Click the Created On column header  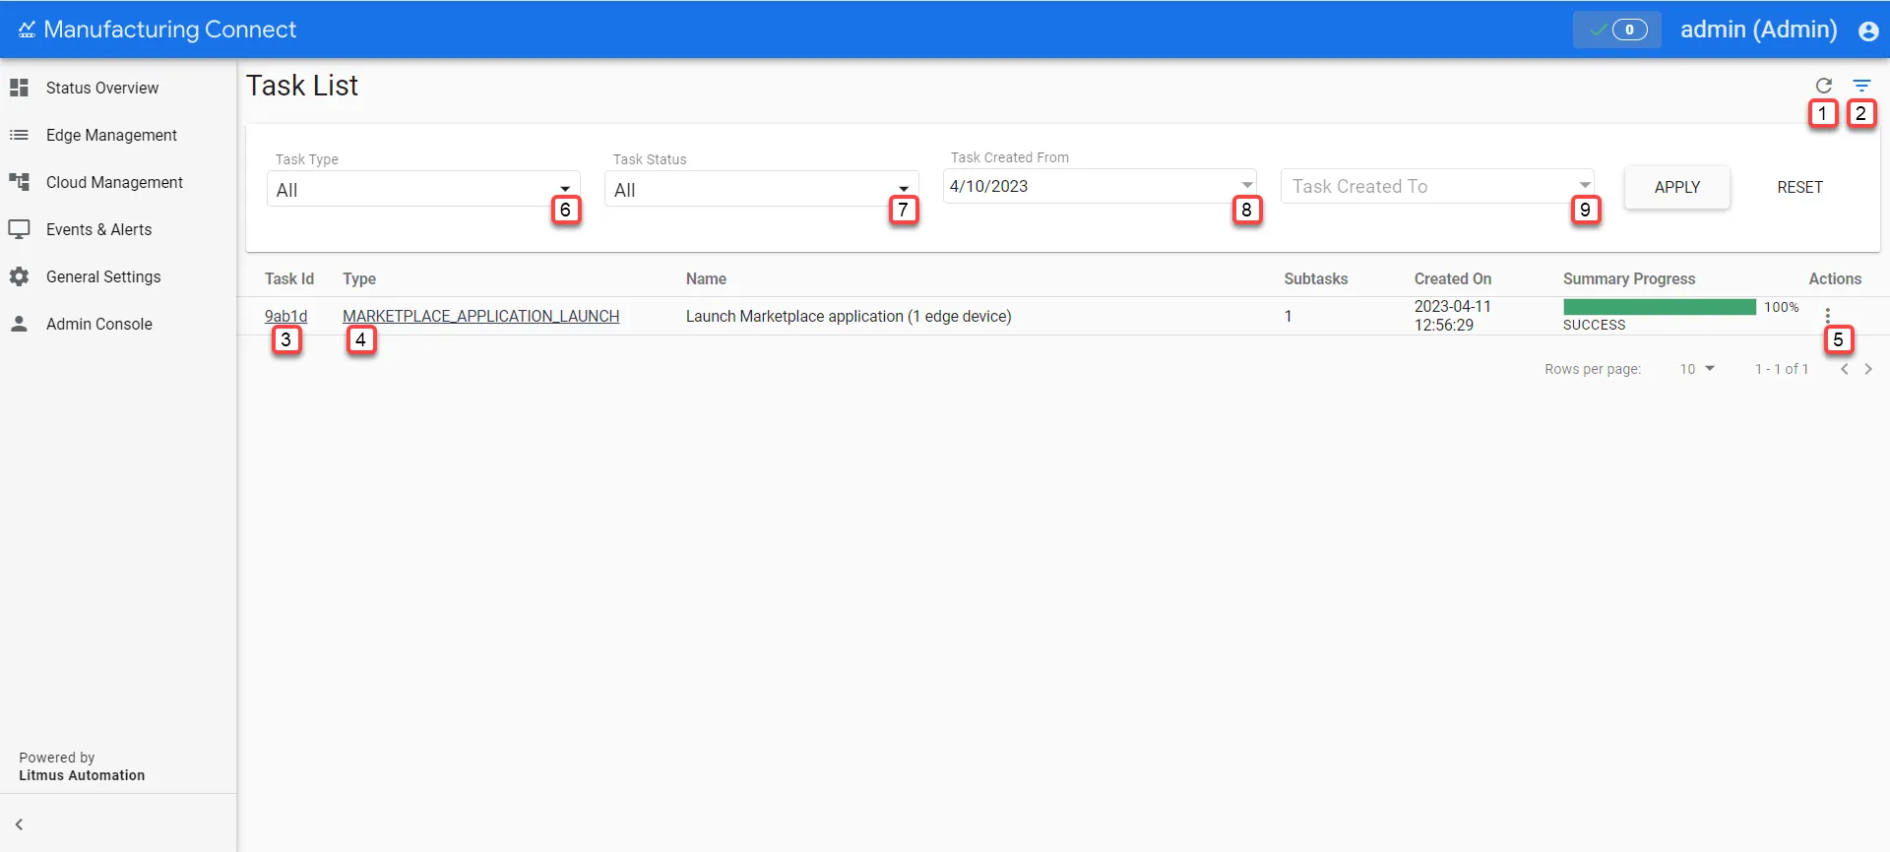(1453, 278)
